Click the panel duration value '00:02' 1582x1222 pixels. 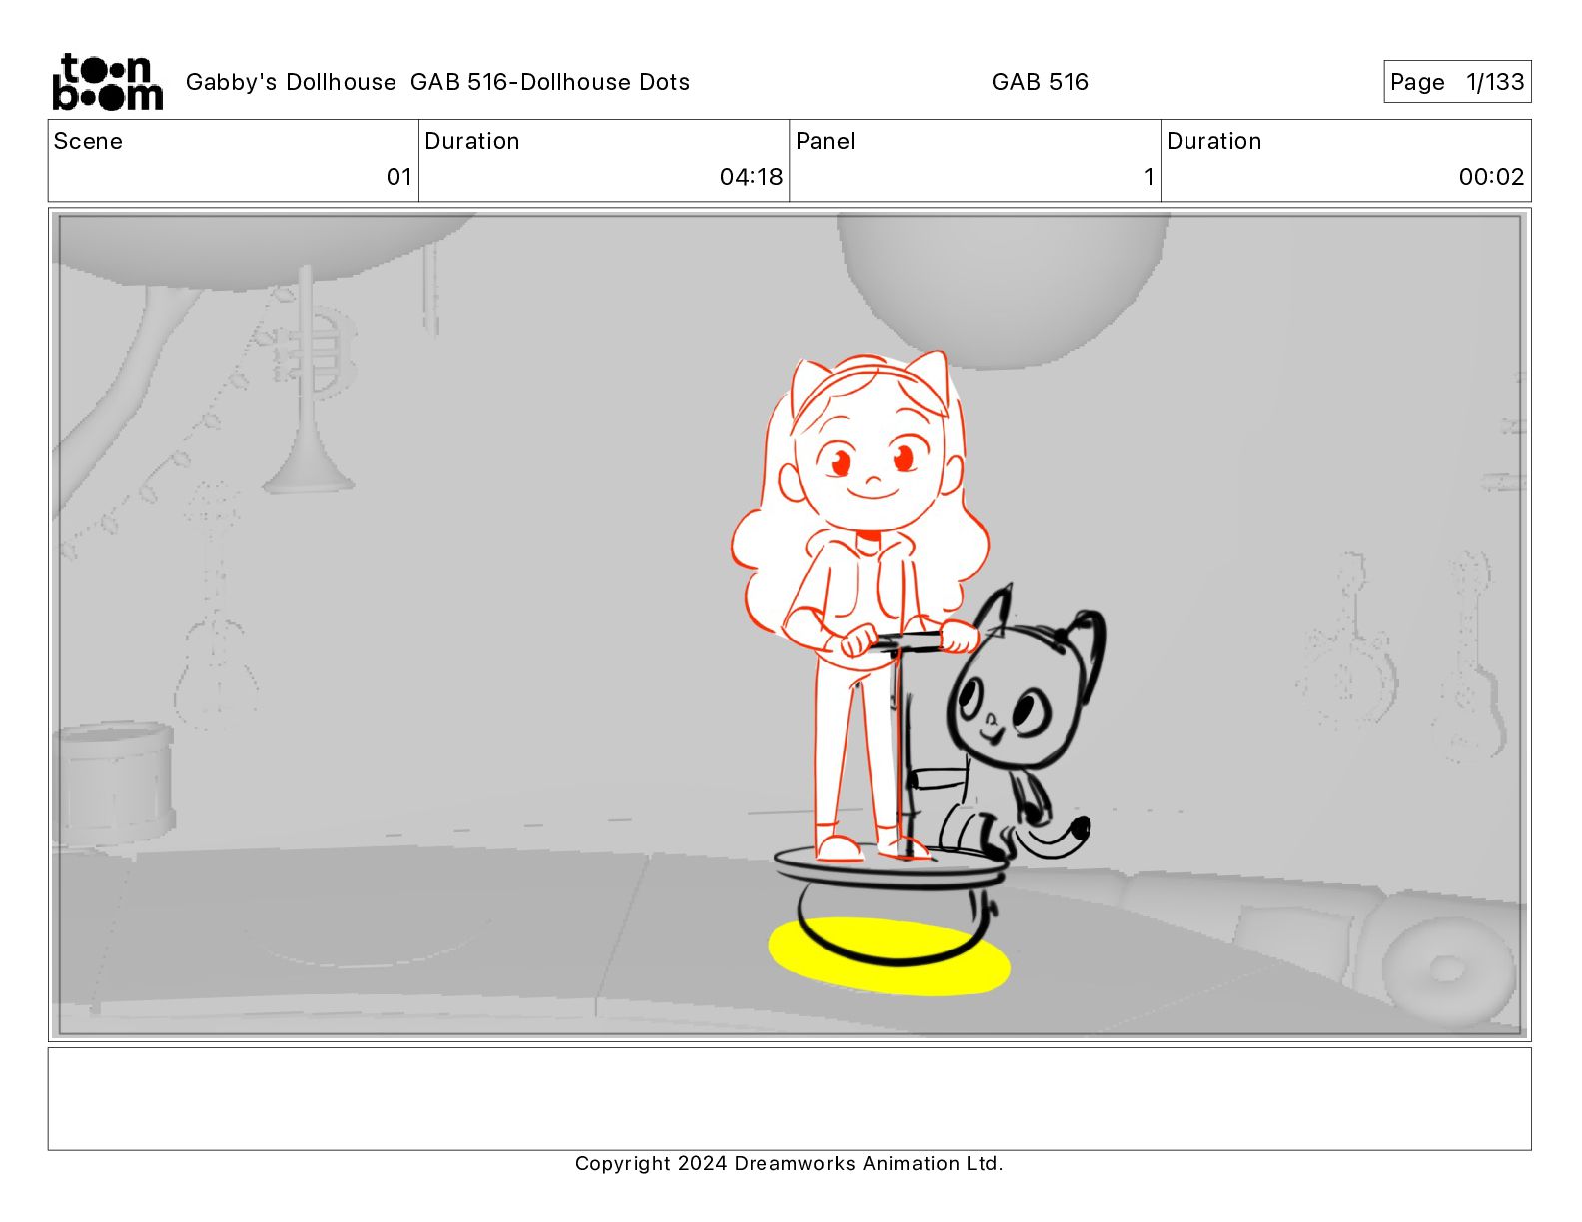click(x=1491, y=177)
